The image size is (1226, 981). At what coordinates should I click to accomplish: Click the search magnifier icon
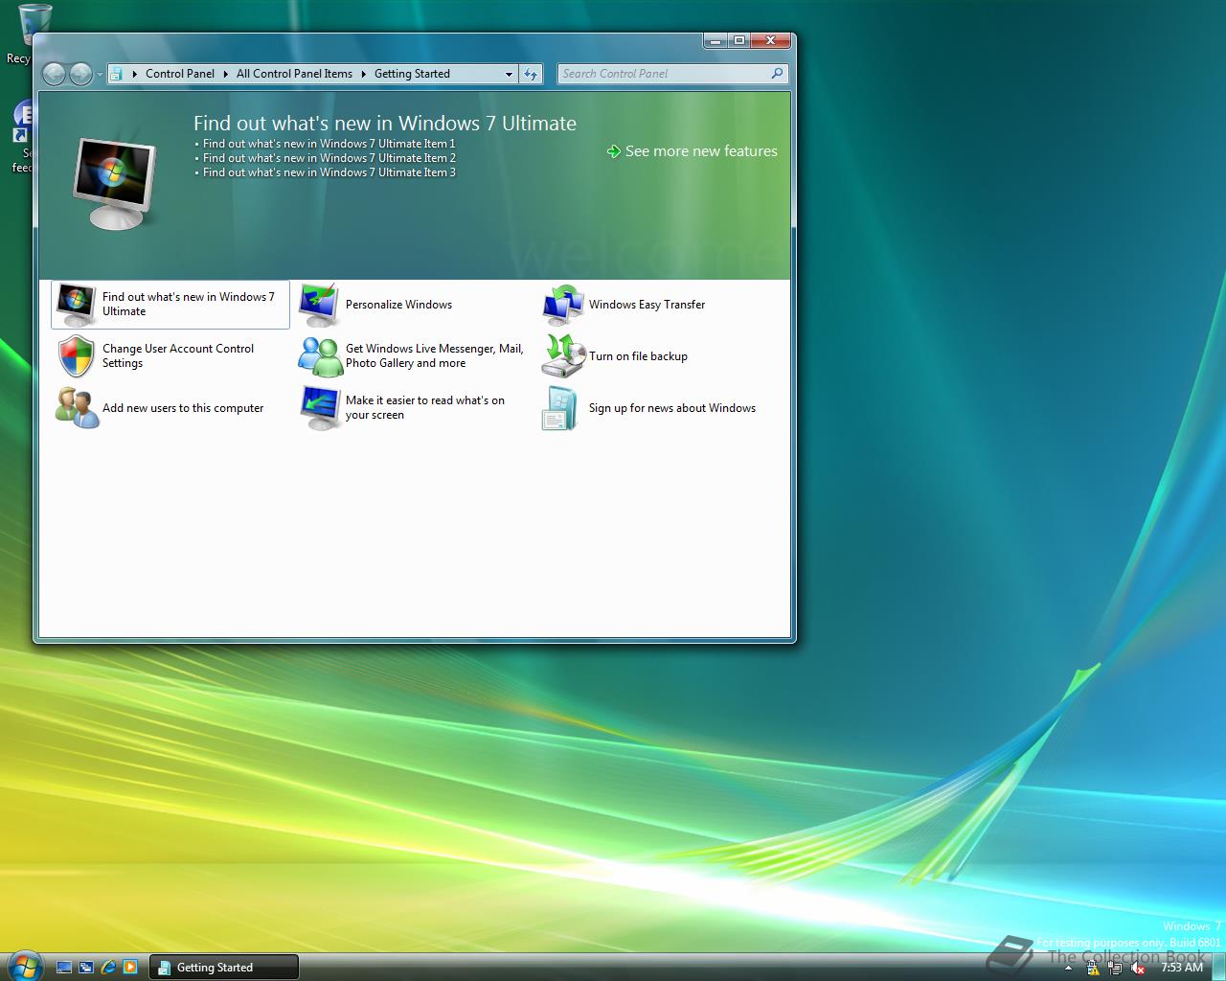777,73
